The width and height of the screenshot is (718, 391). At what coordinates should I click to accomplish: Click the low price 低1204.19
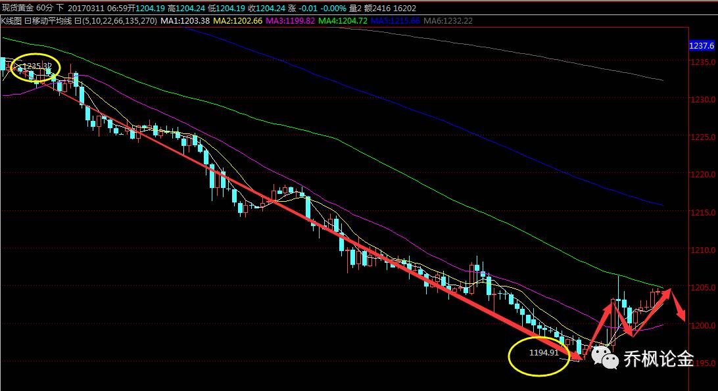(x=226, y=8)
